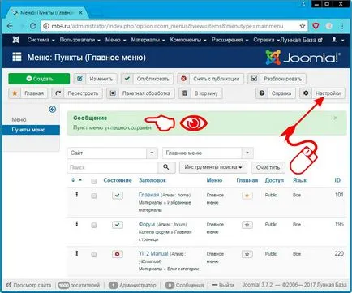The image size is (352, 293).
Task: Toggle published state of Главная item
Action: tap(118, 196)
